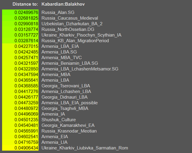
Task: Select the Armenia_LIA entry
Action: [x=54, y=142]
